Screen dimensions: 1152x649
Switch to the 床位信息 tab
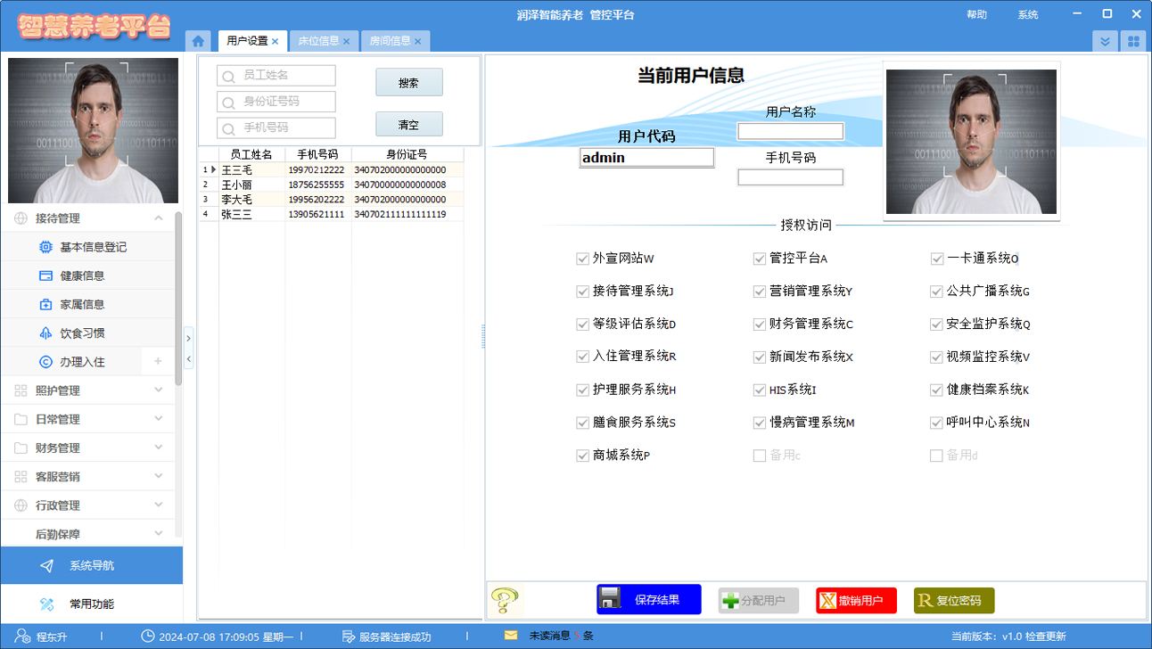coord(318,41)
